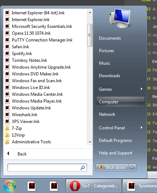Screen dimensions: 157x193
Task: Select the highlighted Computer entry
Action: [x=120, y=102]
